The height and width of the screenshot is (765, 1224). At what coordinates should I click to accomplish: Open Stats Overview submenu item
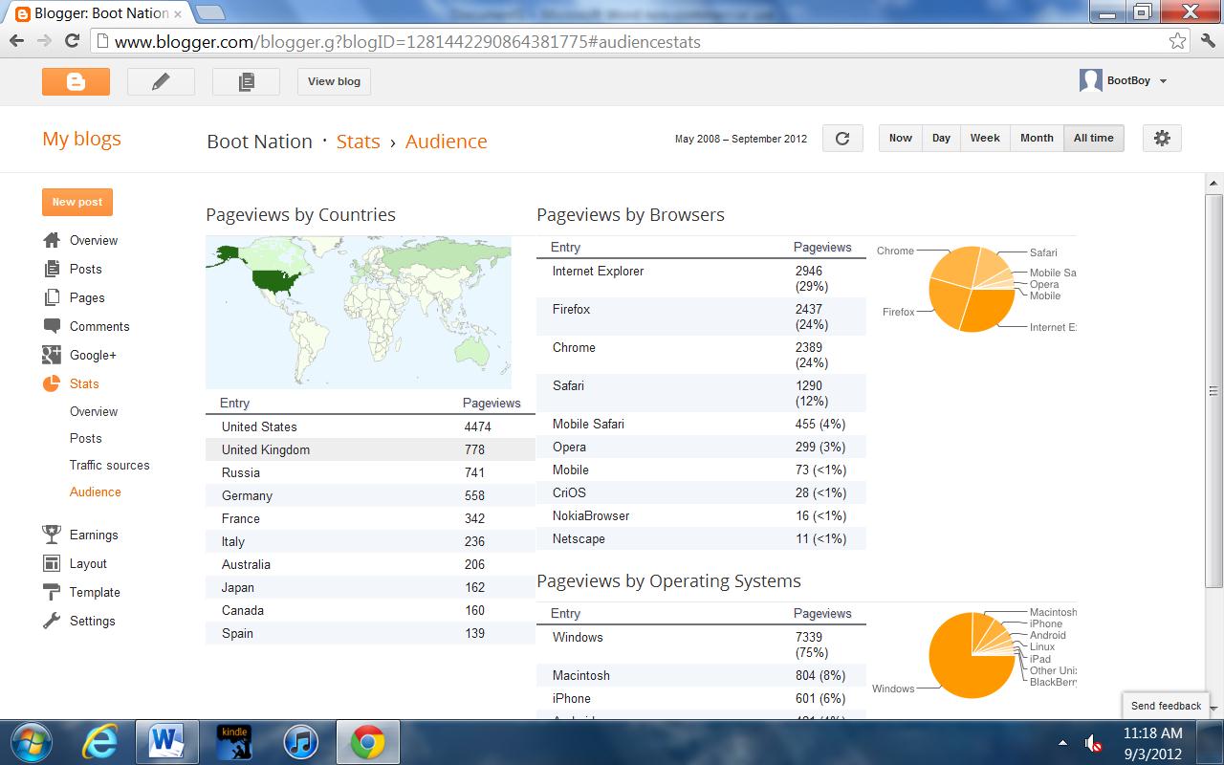tap(94, 411)
